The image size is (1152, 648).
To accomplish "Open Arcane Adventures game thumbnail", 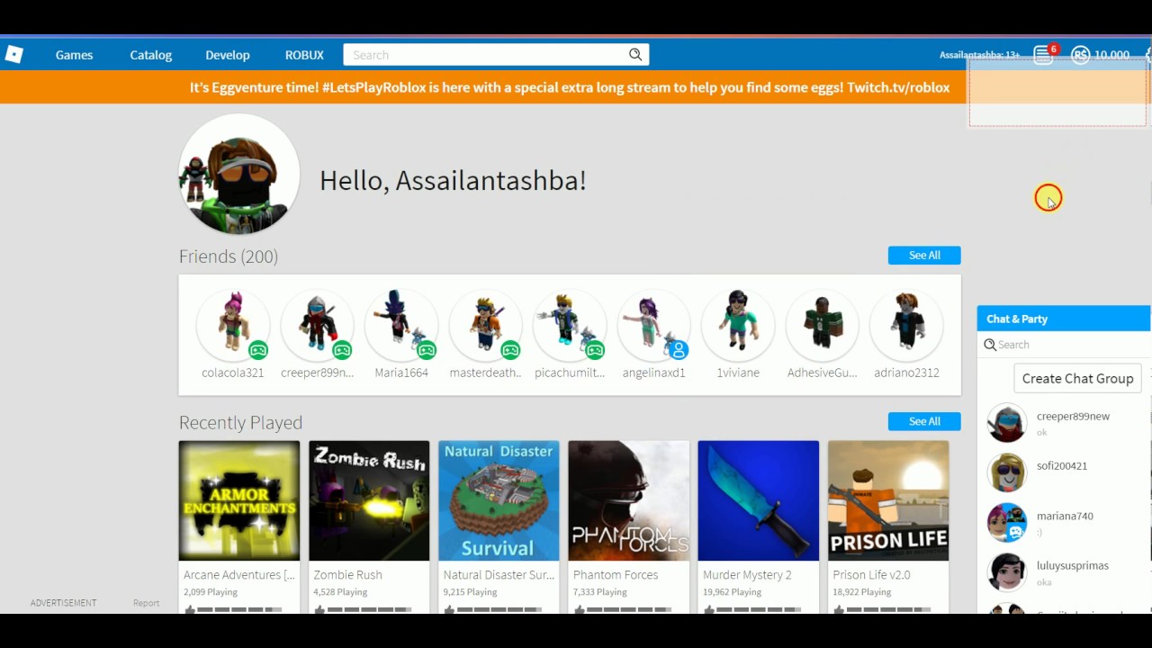I will (239, 500).
